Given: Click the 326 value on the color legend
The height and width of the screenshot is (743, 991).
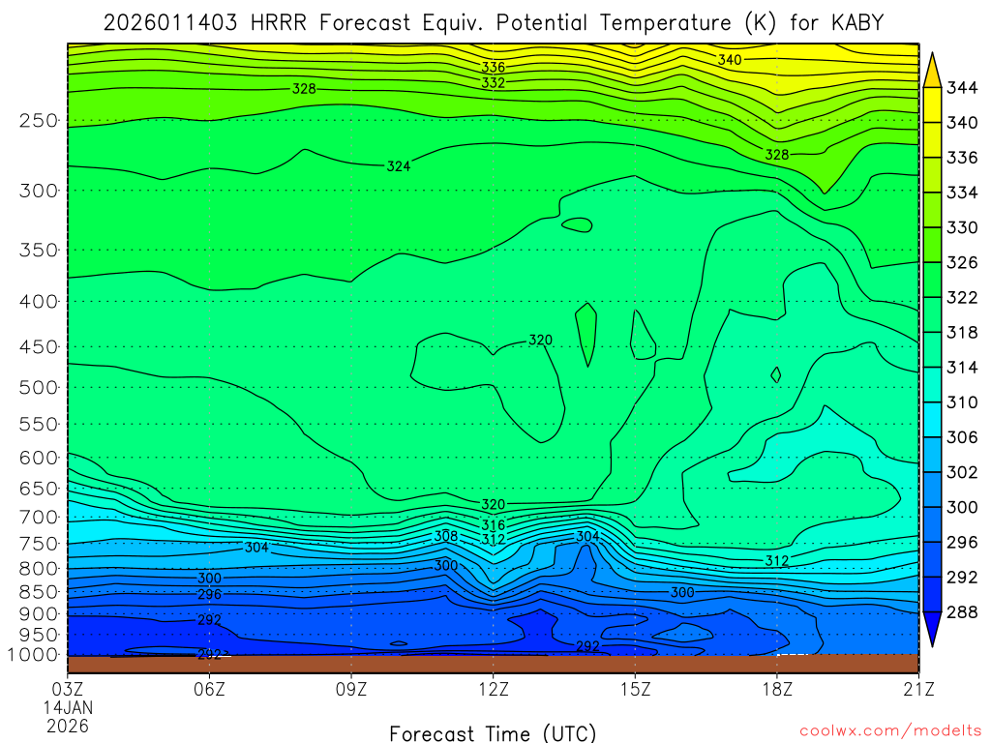Looking at the screenshot, I should (x=961, y=263).
